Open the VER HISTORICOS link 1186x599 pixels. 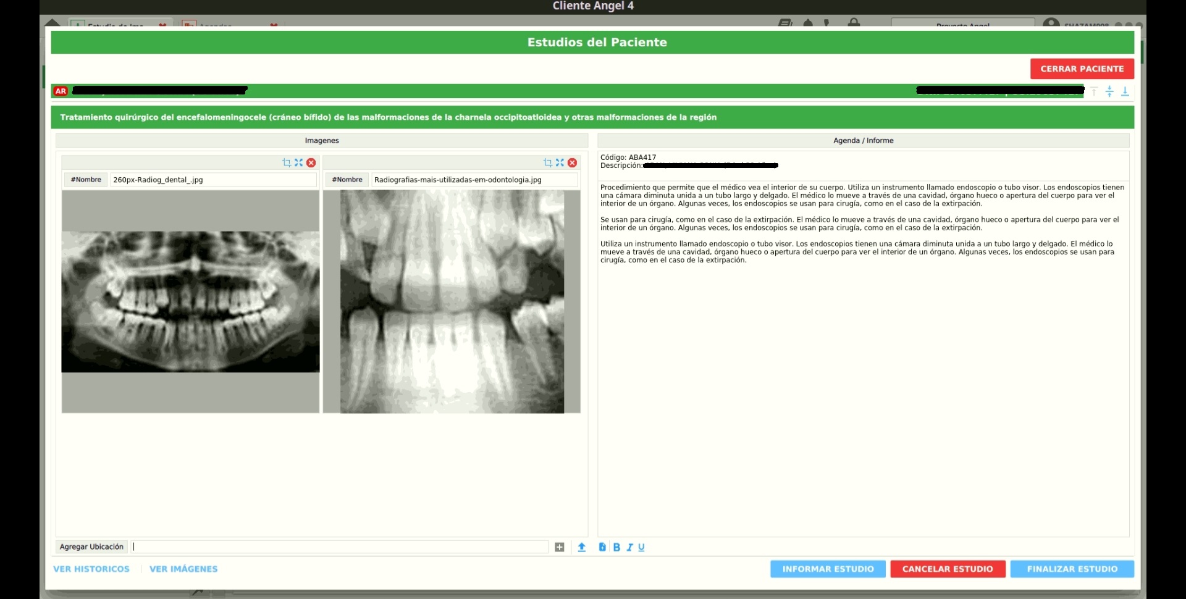[91, 569]
